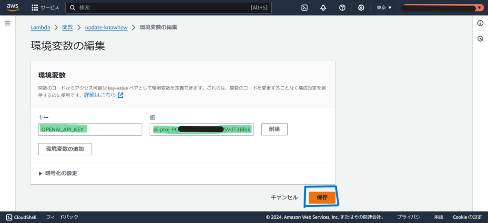This screenshot has width=488, height=223.
Task: Open the 詳細はこちら external link
Action: coord(103,95)
